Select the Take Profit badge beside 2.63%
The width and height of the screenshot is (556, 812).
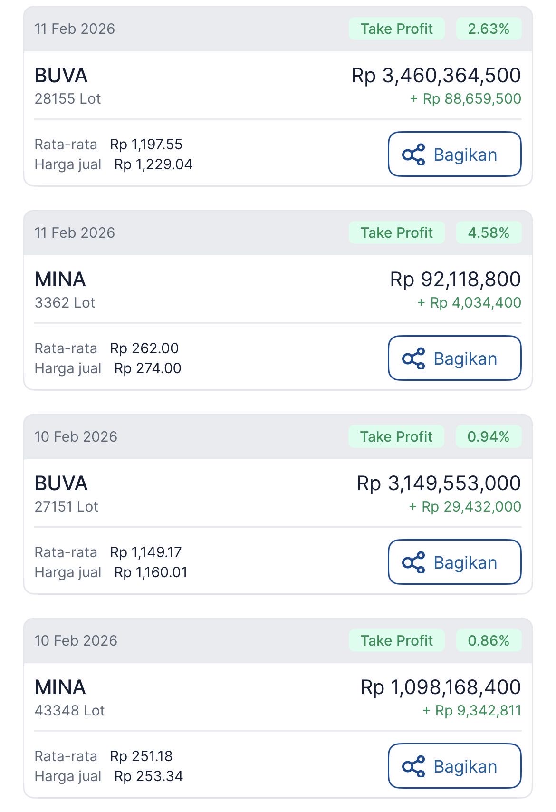[x=396, y=29]
